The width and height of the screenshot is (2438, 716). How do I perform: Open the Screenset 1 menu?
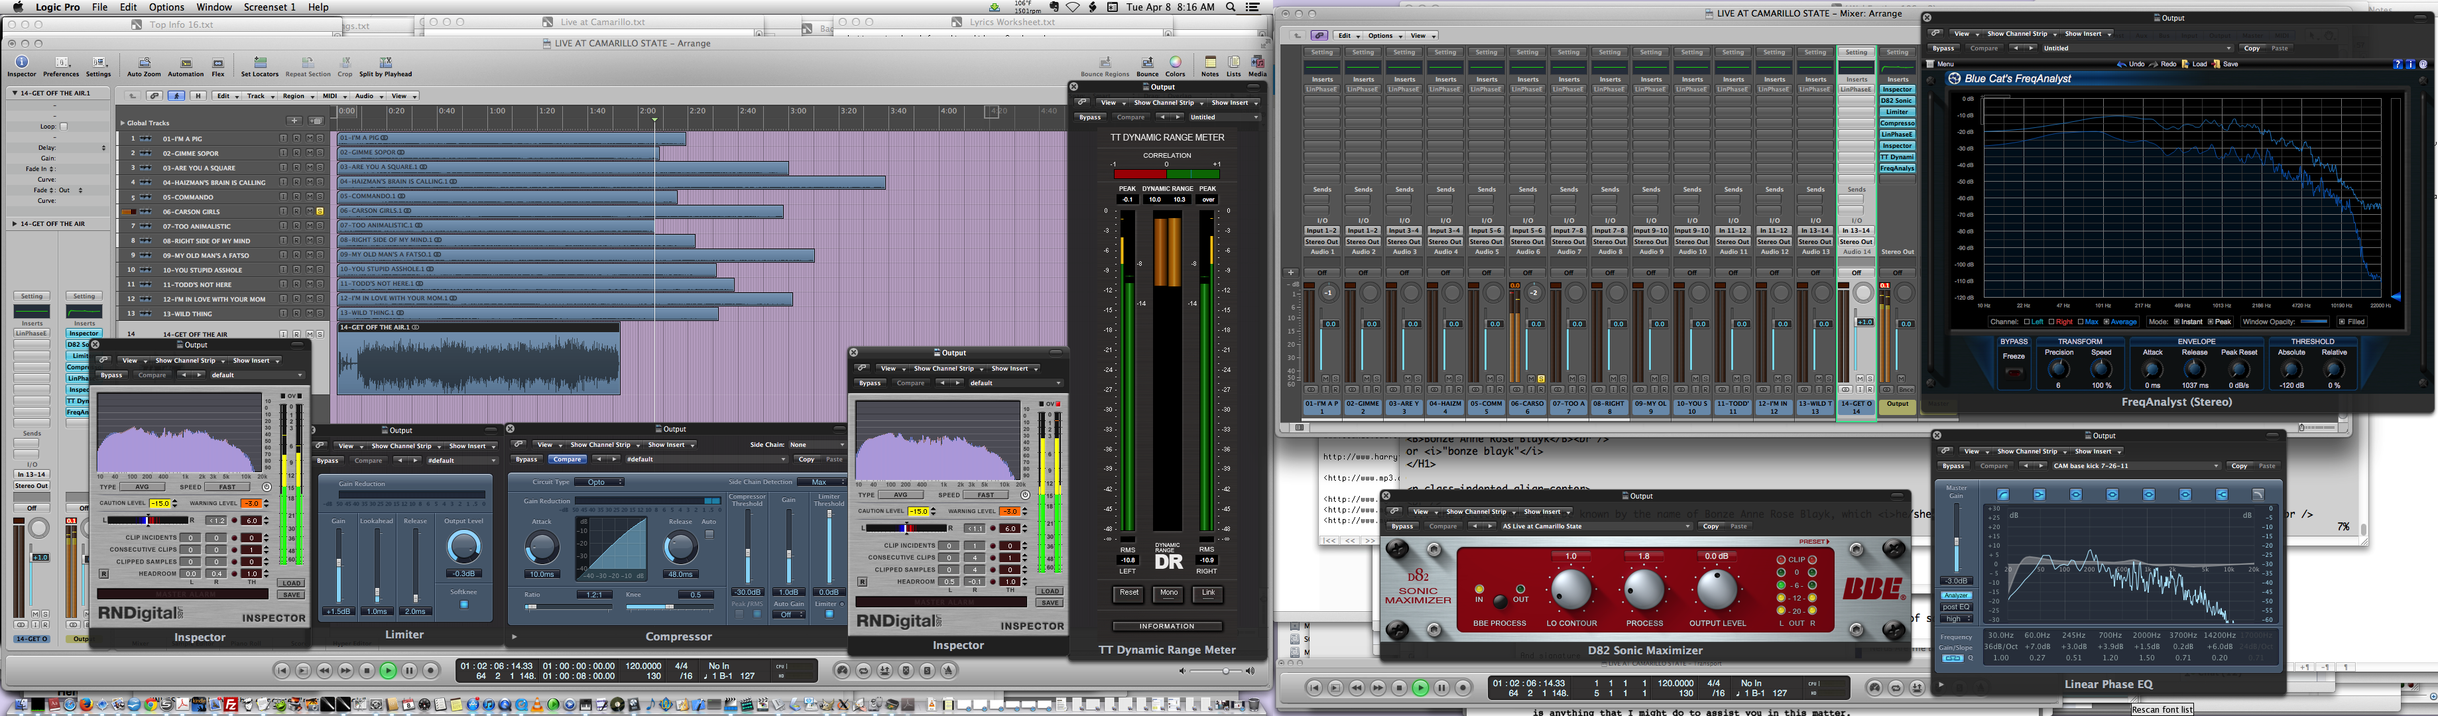point(270,7)
